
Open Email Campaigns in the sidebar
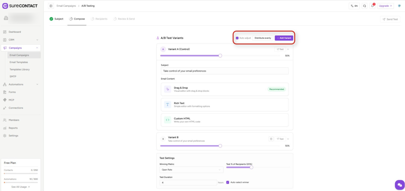pyautogui.click(x=24, y=55)
